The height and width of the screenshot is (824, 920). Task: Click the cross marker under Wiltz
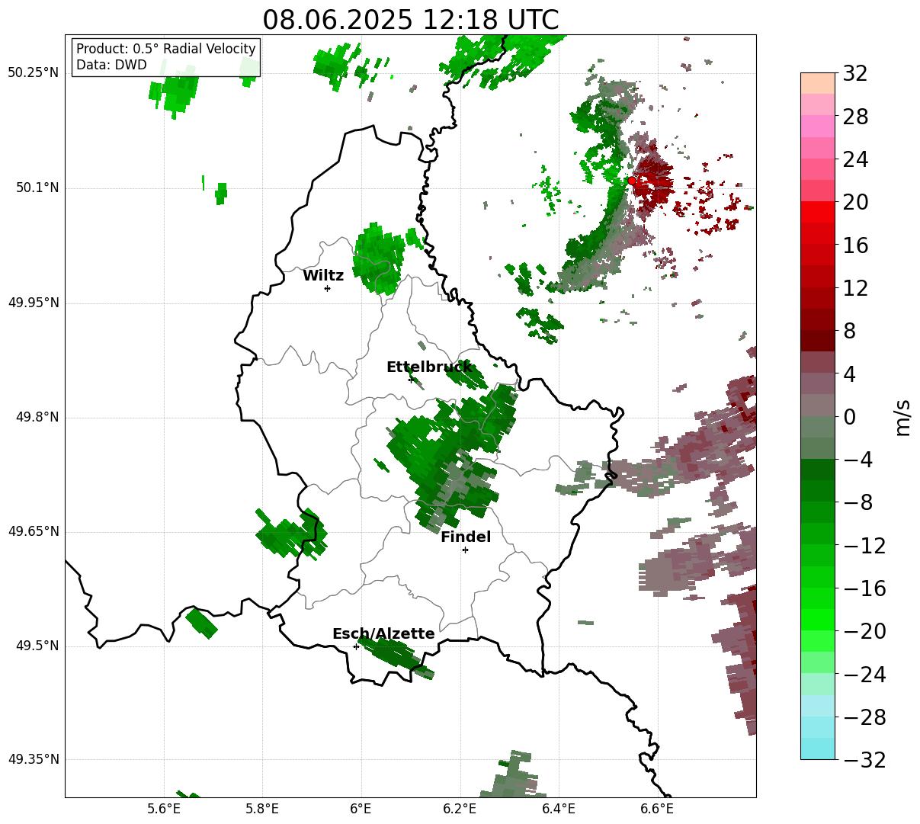(x=327, y=288)
